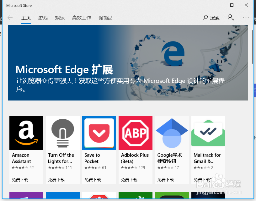Viewport: 256px width, 201px height.
Task: Open the 主页 tab
Action: coord(26,18)
